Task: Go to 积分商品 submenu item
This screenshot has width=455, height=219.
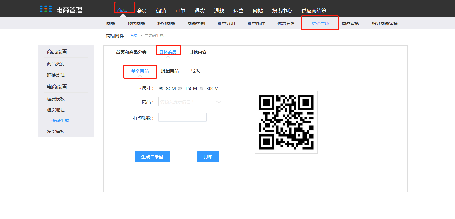Action: pyautogui.click(x=166, y=23)
